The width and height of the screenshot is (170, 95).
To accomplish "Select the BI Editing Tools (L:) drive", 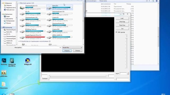I will pos(32,31).
